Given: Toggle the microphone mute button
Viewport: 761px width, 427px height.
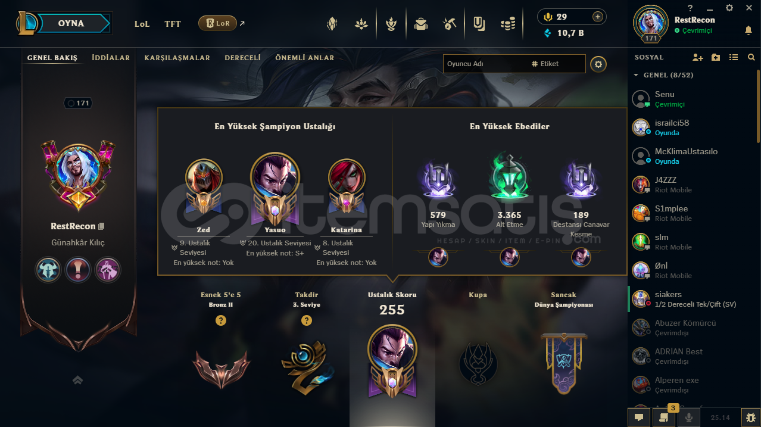Looking at the screenshot, I should [689, 417].
